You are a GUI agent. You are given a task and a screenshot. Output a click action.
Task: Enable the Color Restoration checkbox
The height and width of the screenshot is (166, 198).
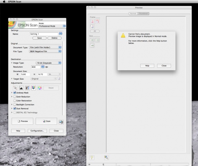tap(15, 101)
